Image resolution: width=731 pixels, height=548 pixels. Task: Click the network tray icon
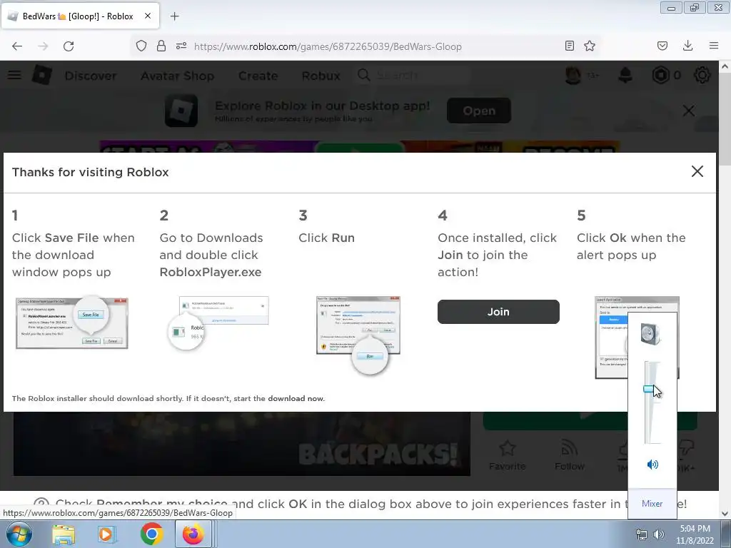pos(642,534)
